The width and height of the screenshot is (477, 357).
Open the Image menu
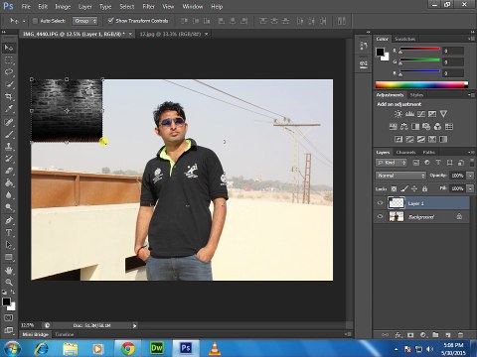[x=63, y=6]
